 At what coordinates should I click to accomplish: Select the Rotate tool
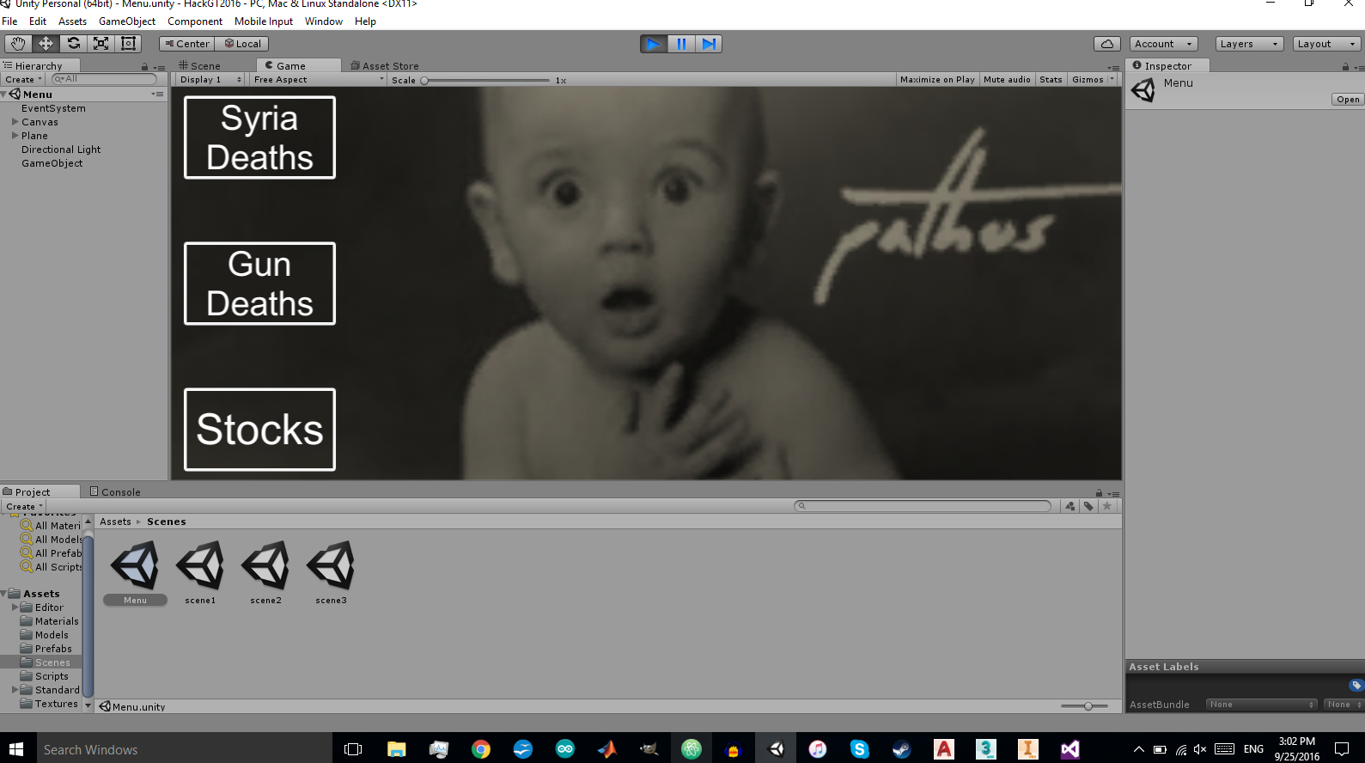point(73,43)
